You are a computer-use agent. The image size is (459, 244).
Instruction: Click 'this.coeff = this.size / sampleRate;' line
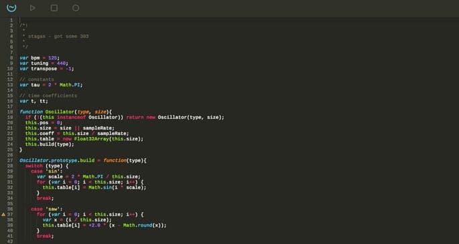[x=77, y=134]
